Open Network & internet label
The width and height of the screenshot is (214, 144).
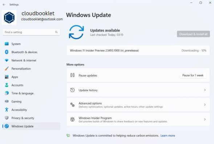24,60
